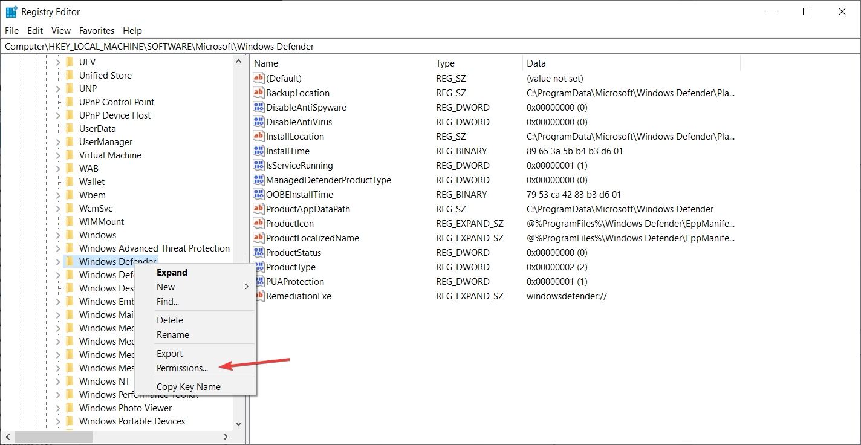Expand the UserManager key
The height and width of the screenshot is (445, 861).
point(59,141)
